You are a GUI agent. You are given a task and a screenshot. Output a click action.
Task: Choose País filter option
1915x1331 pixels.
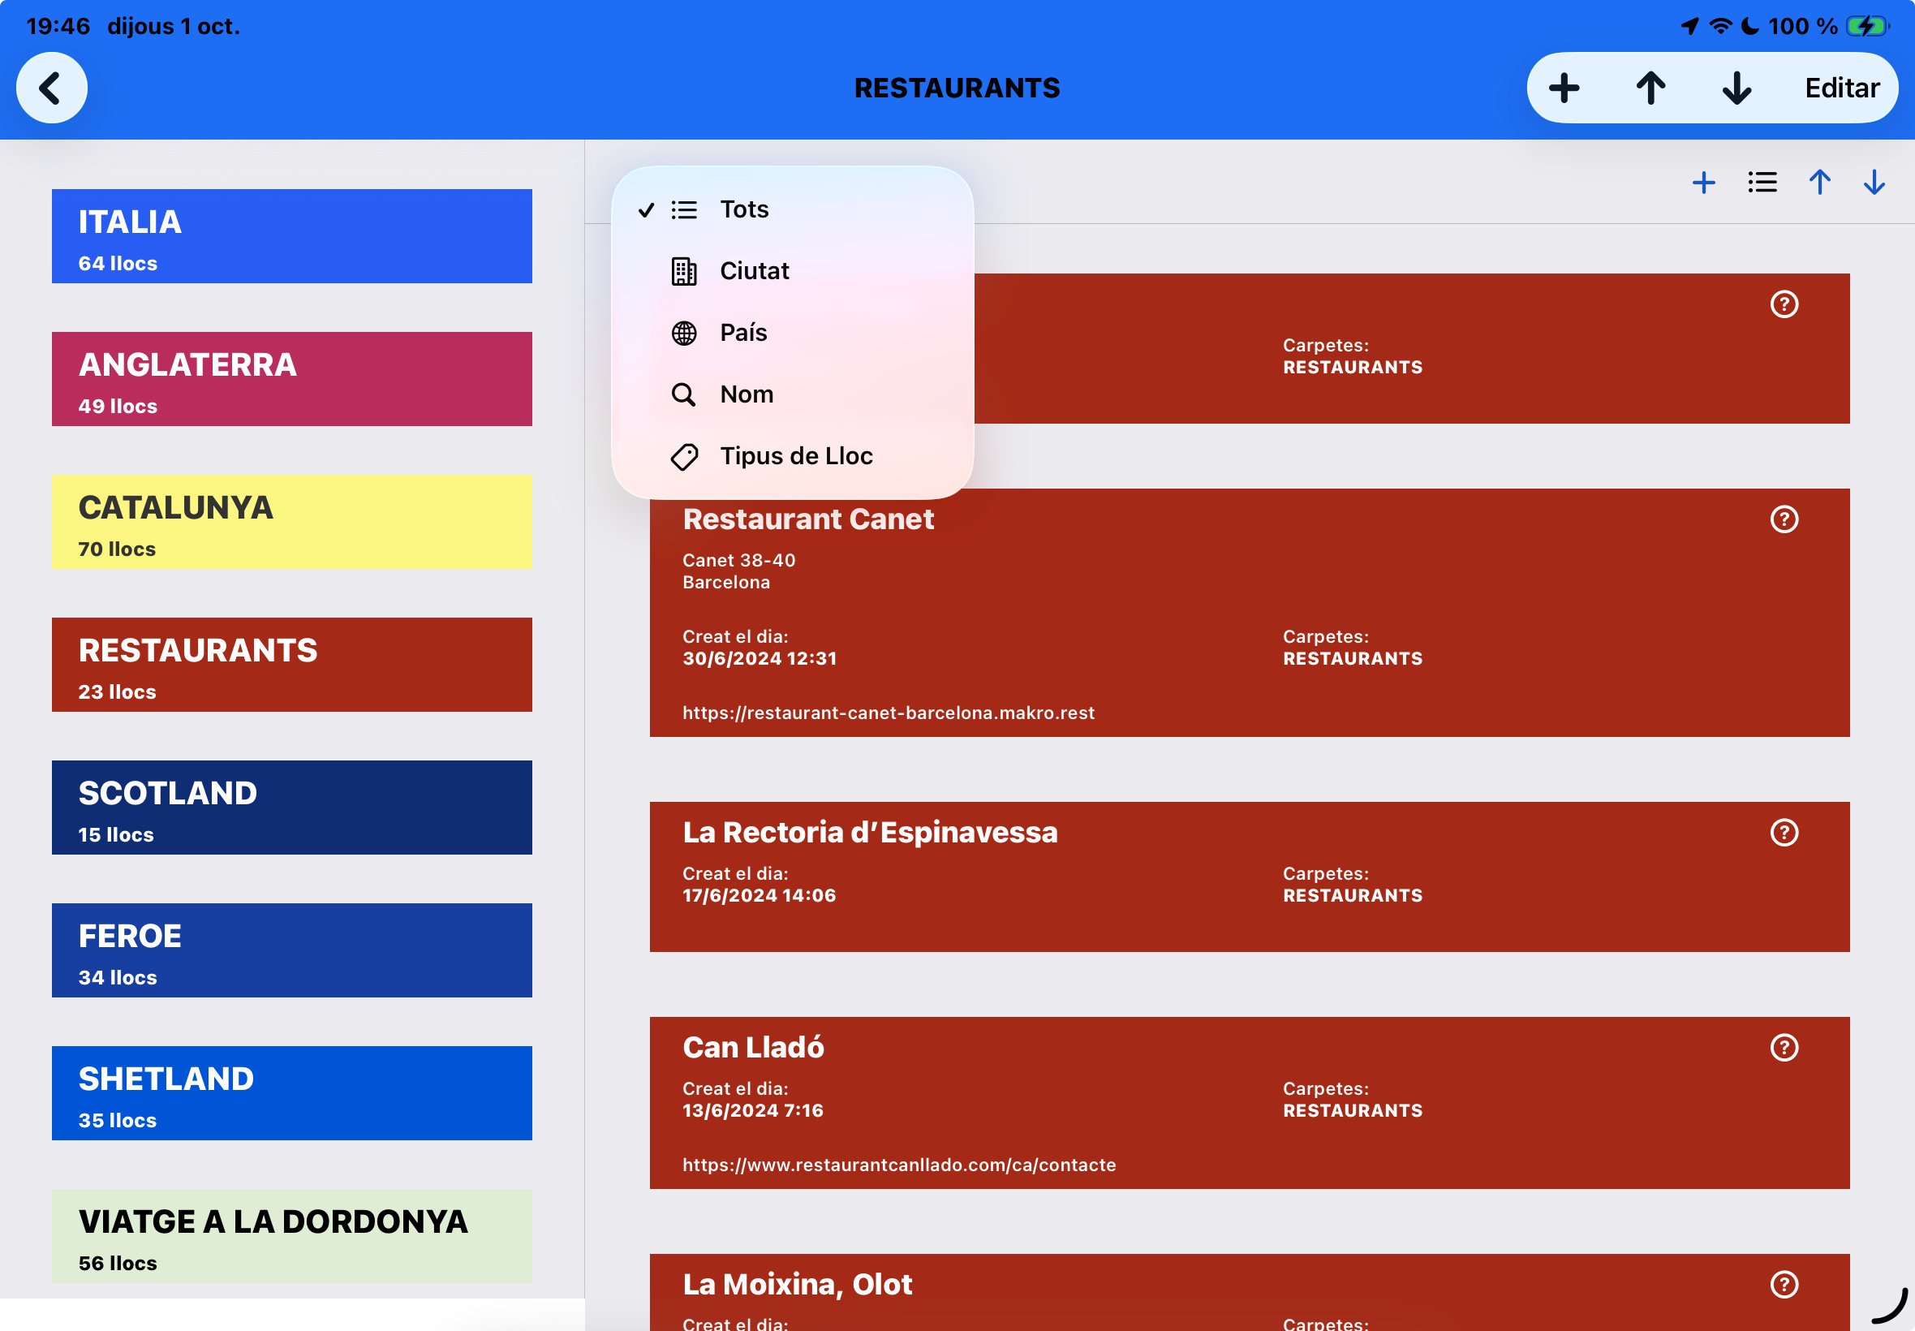793,333
